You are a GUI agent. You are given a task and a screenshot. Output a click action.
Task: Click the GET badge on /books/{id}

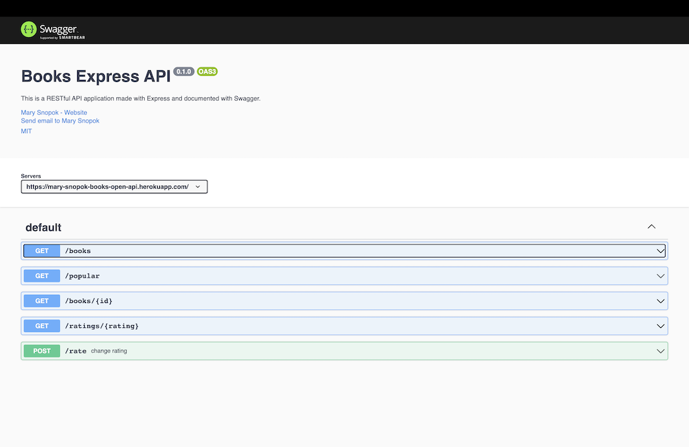click(41, 300)
